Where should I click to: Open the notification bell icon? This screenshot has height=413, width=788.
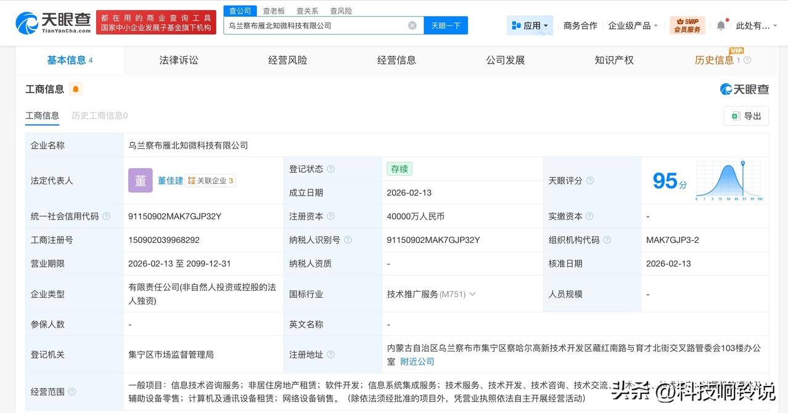(721, 25)
